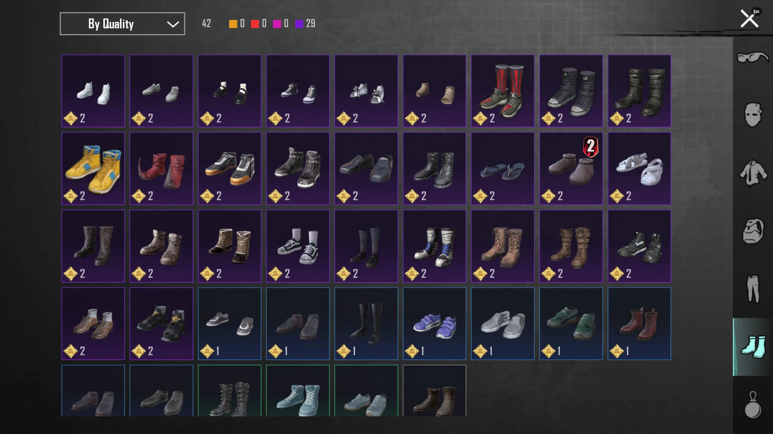Select the shoes category icon

pyautogui.click(x=753, y=347)
